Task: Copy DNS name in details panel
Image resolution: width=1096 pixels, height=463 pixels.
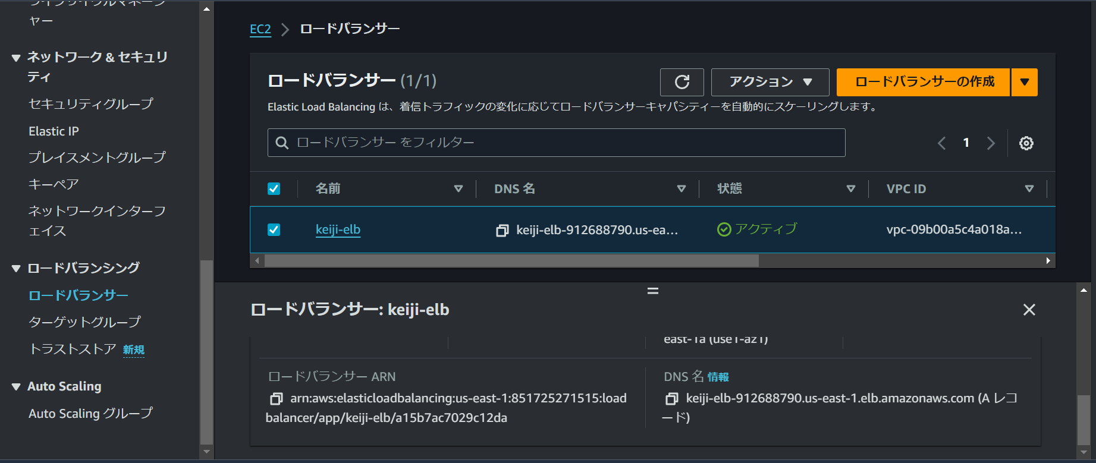Action: click(671, 398)
